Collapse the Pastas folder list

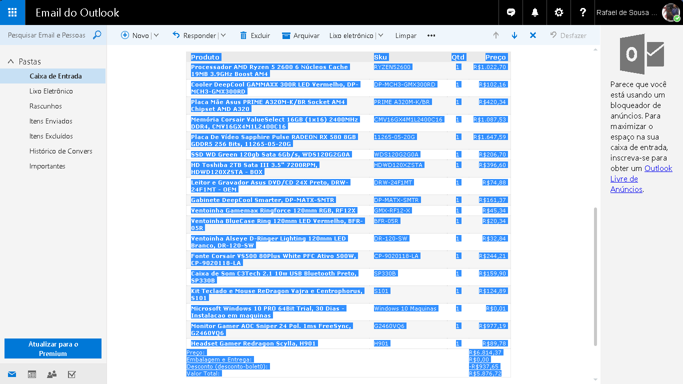(x=10, y=61)
